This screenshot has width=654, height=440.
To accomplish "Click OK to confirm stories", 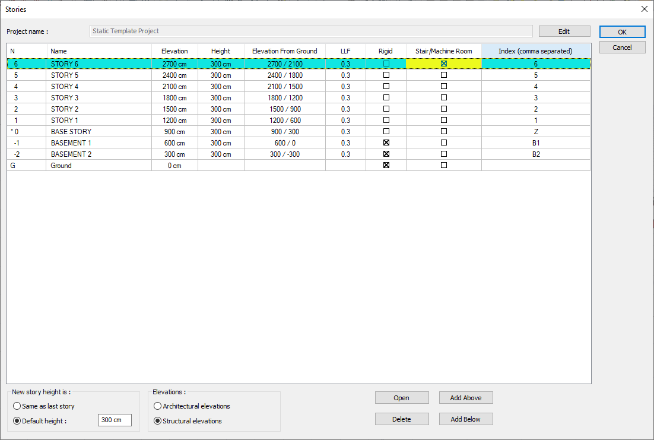I will [x=622, y=32].
